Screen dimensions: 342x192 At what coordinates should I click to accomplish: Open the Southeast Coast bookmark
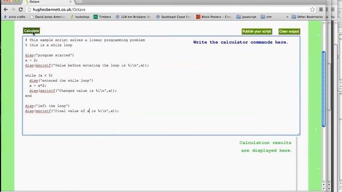point(173,17)
